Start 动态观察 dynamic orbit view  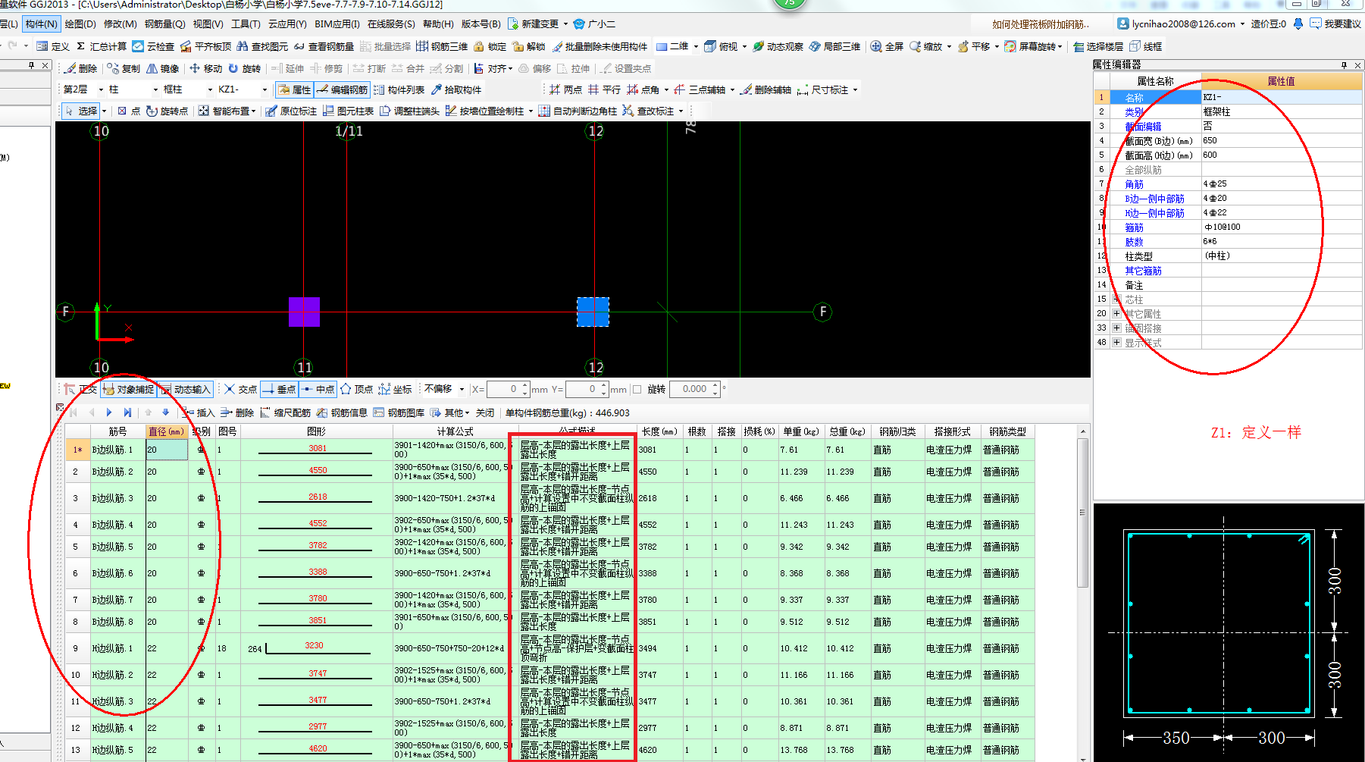tap(778, 46)
